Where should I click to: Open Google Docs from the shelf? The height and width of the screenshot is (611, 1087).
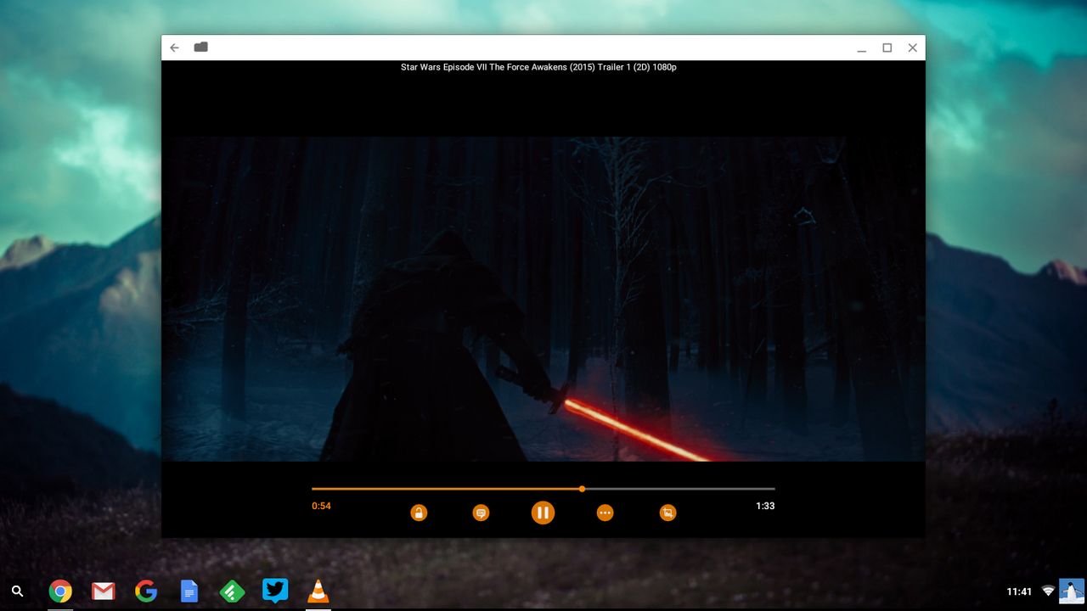tap(189, 591)
